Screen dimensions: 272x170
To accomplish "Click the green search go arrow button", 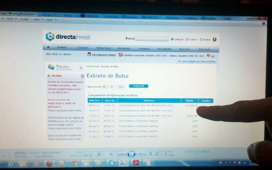I will (x=214, y=40).
